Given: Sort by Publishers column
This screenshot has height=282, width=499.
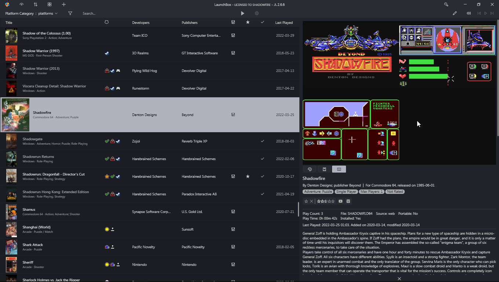Looking at the screenshot, I should click(x=190, y=22).
